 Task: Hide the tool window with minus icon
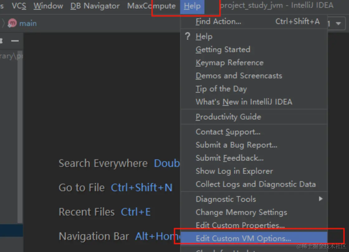(15, 41)
